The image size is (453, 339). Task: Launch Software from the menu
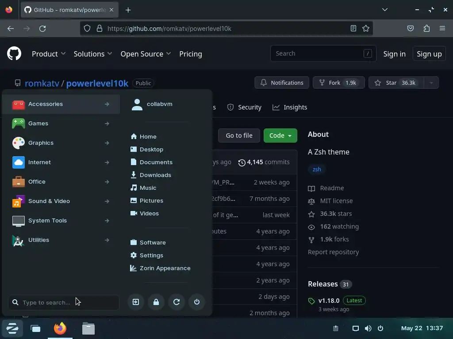pyautogui.click(x=148, y=242)
